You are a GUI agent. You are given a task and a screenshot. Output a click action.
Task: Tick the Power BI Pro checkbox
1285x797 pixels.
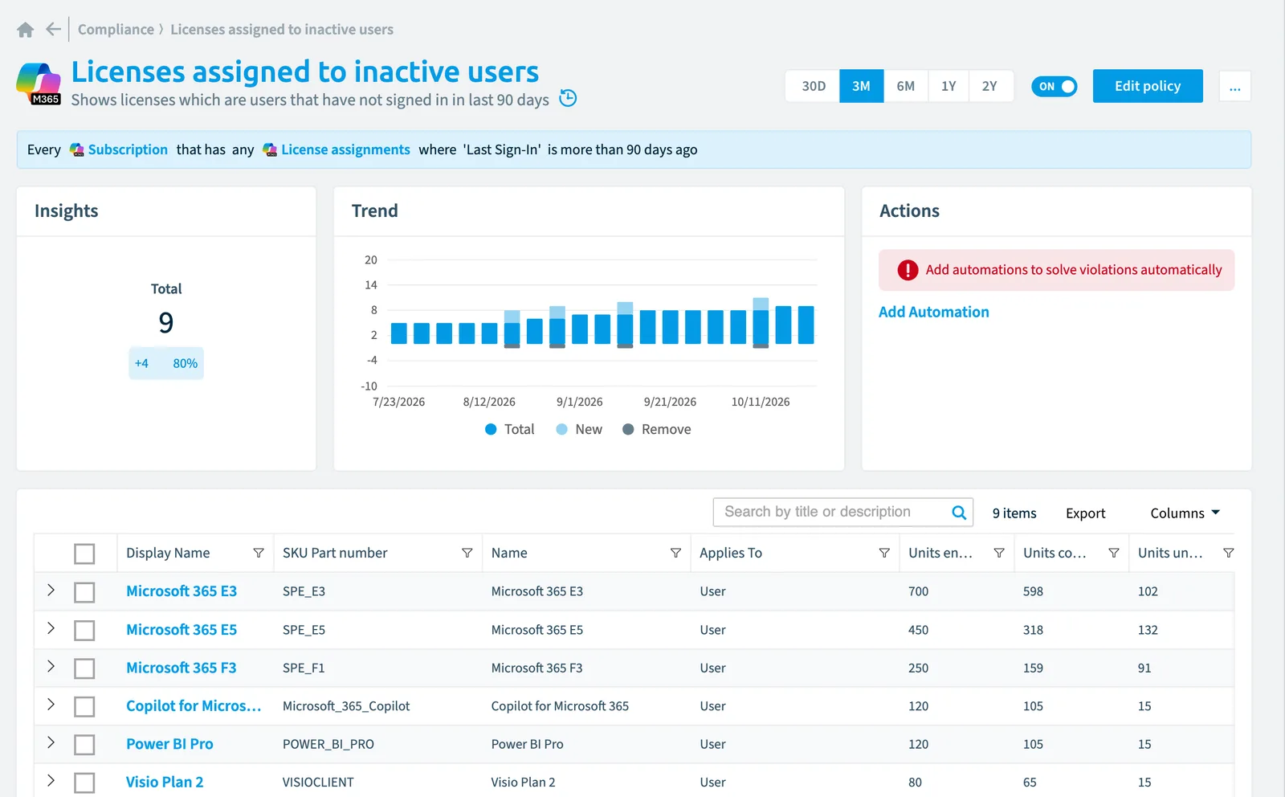click(84, 745)
